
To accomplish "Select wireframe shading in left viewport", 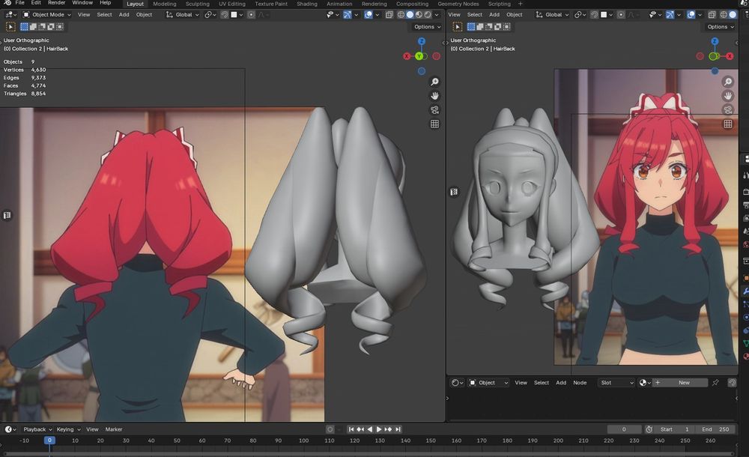I will (x=401, y=15).
